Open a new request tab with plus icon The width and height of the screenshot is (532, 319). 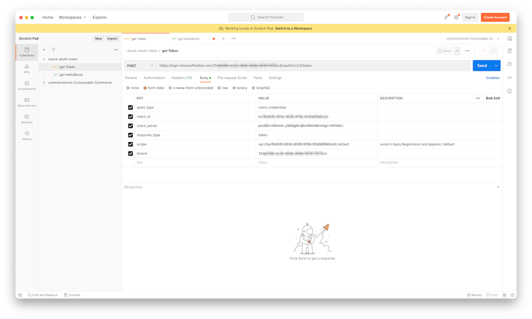[x=223, y=39]
